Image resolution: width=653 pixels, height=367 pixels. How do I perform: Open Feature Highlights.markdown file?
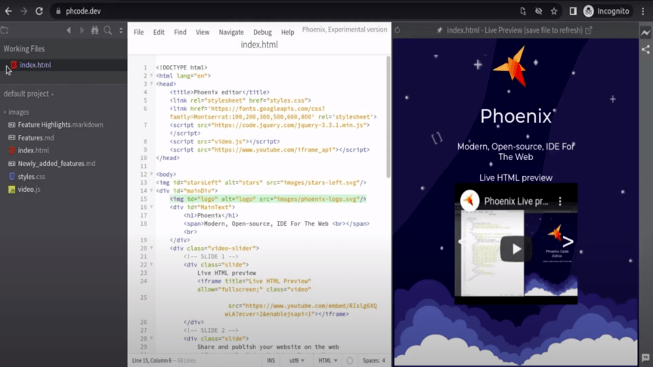tap(60, 125)
